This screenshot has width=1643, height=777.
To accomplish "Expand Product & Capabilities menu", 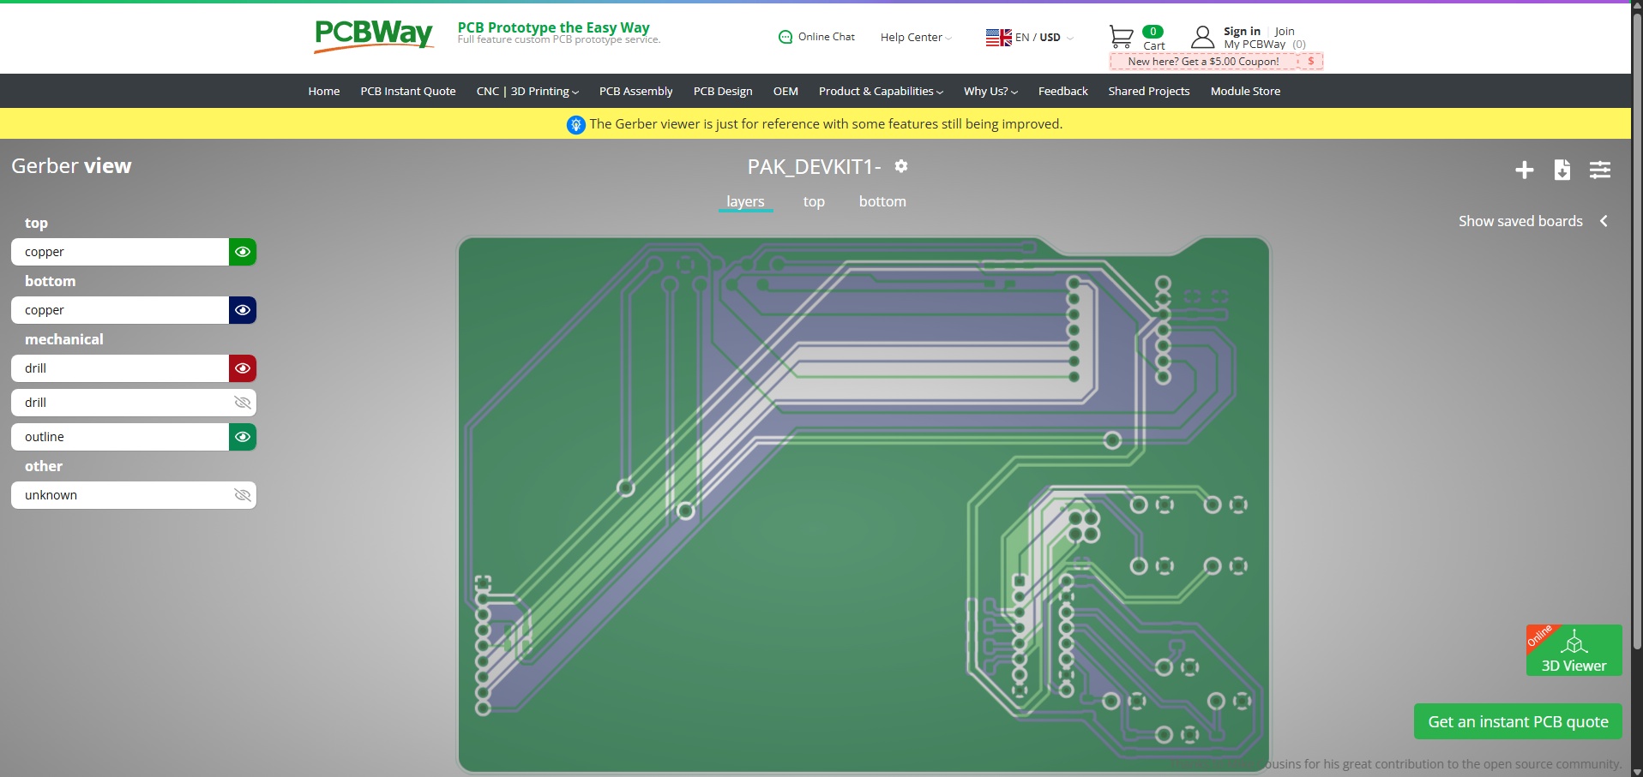I will pos(881,92).
